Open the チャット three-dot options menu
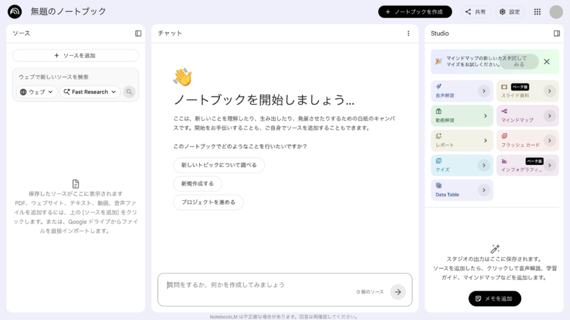Image resolution: width=570 pixels, height=320 pixels. coord(408,33)
